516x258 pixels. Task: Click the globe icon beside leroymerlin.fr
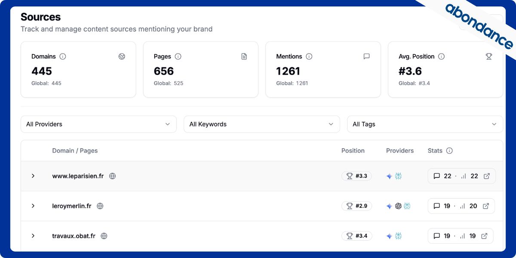[x=100, y=206]
